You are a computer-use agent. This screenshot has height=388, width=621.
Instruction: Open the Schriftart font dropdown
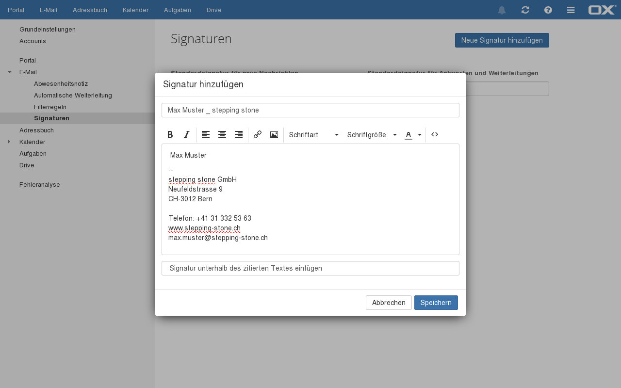click(313, 135)
